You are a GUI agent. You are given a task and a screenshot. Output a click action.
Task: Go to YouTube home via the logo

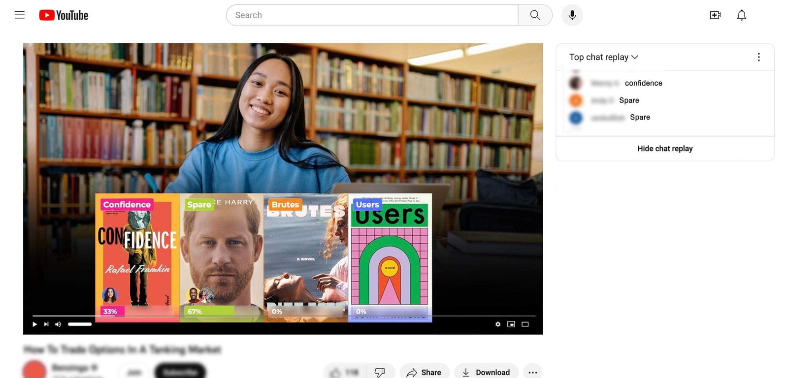pyautogui.click(x=64, y=15)
